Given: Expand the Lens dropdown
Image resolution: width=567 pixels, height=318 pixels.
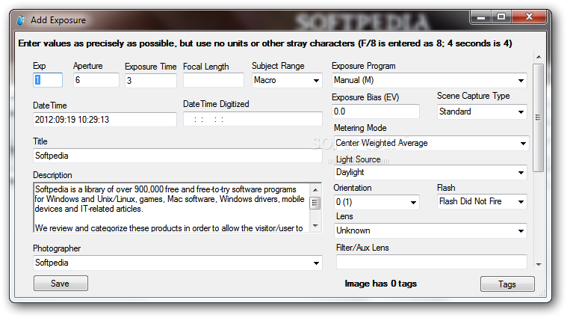Looking at the screenshot, I should pos(430,230).
